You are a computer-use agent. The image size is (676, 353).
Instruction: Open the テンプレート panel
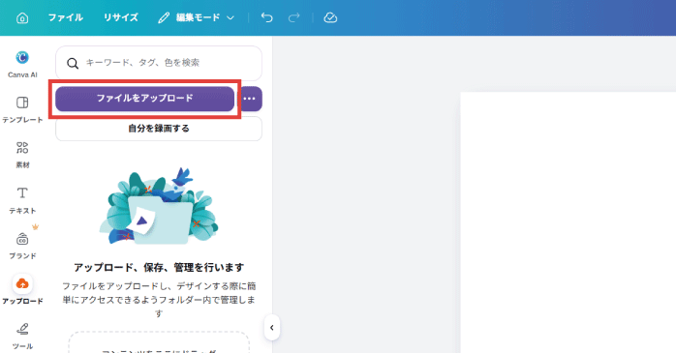pos(22,109)
